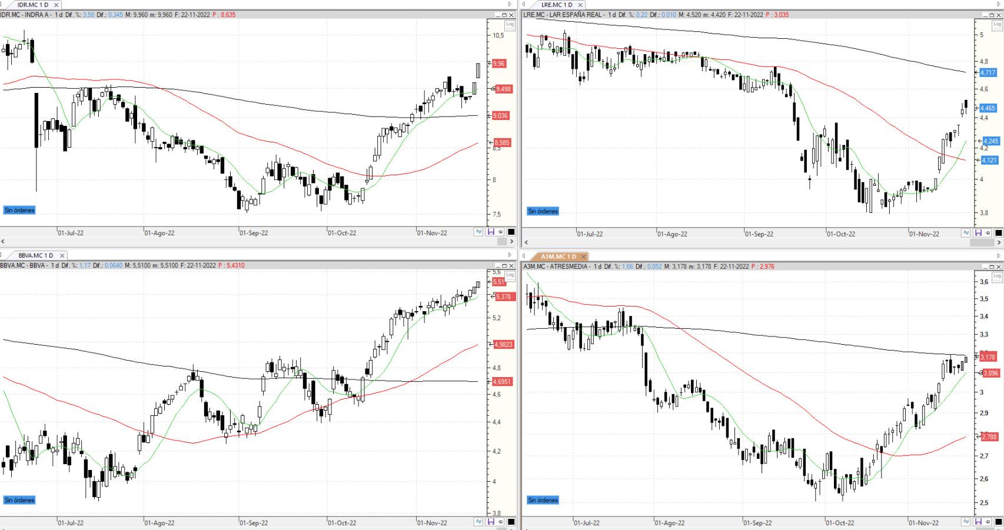
Task: Click the indicators icon in BBVA chart
Action: (x=479, y=522)
